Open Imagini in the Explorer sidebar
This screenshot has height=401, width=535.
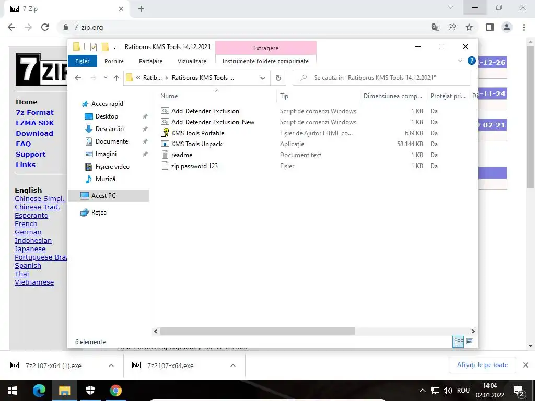pyautogui.click(x=106, y=154)
